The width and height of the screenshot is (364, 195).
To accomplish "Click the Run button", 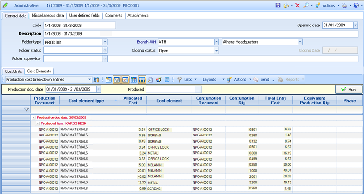I will click(349, 89).
